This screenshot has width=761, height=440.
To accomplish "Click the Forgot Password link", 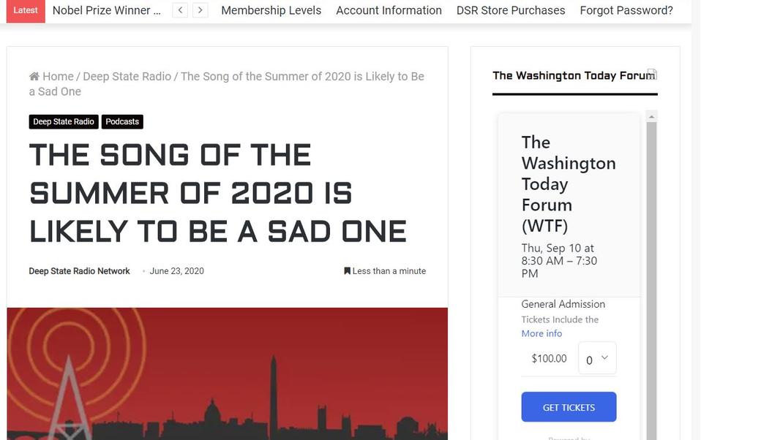I will coord(626,10).
